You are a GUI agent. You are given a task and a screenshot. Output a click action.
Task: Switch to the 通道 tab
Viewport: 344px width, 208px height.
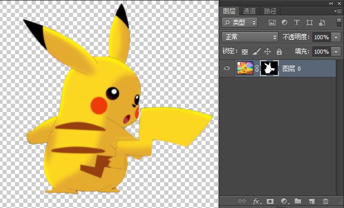coord(249,10)
